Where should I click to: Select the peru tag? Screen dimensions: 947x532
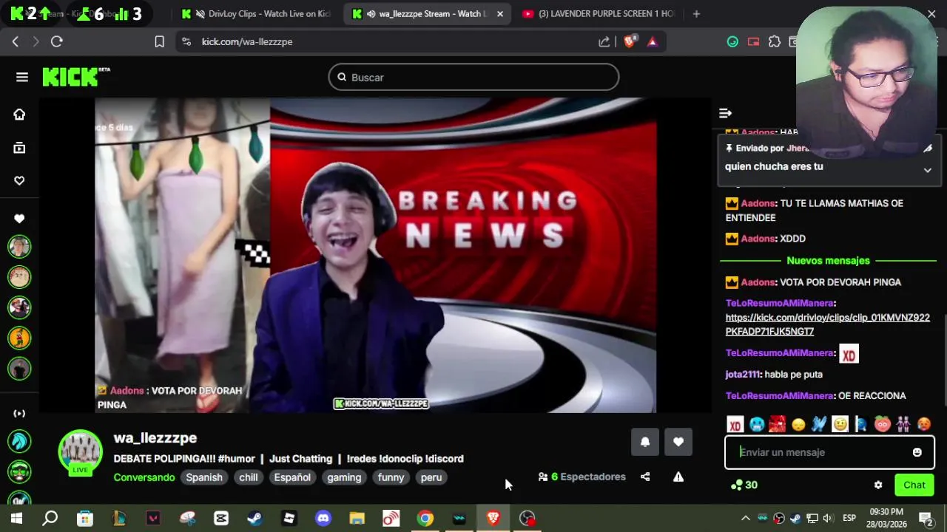431,477
